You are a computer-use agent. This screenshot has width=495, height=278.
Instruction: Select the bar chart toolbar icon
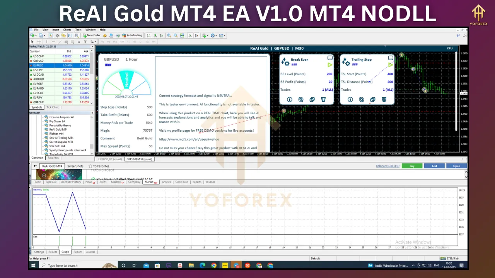[x=148, y=35]
